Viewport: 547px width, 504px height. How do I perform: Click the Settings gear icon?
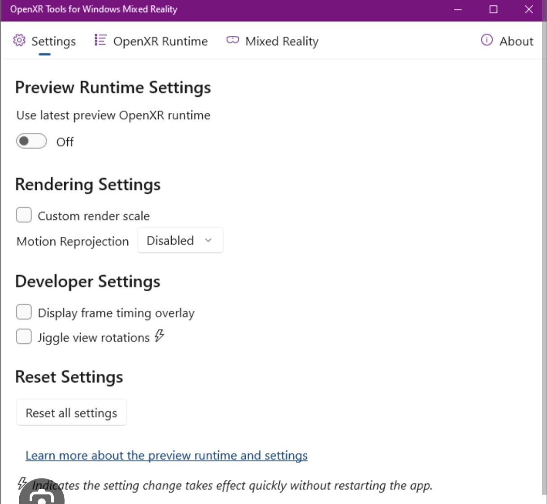point(19,40)
